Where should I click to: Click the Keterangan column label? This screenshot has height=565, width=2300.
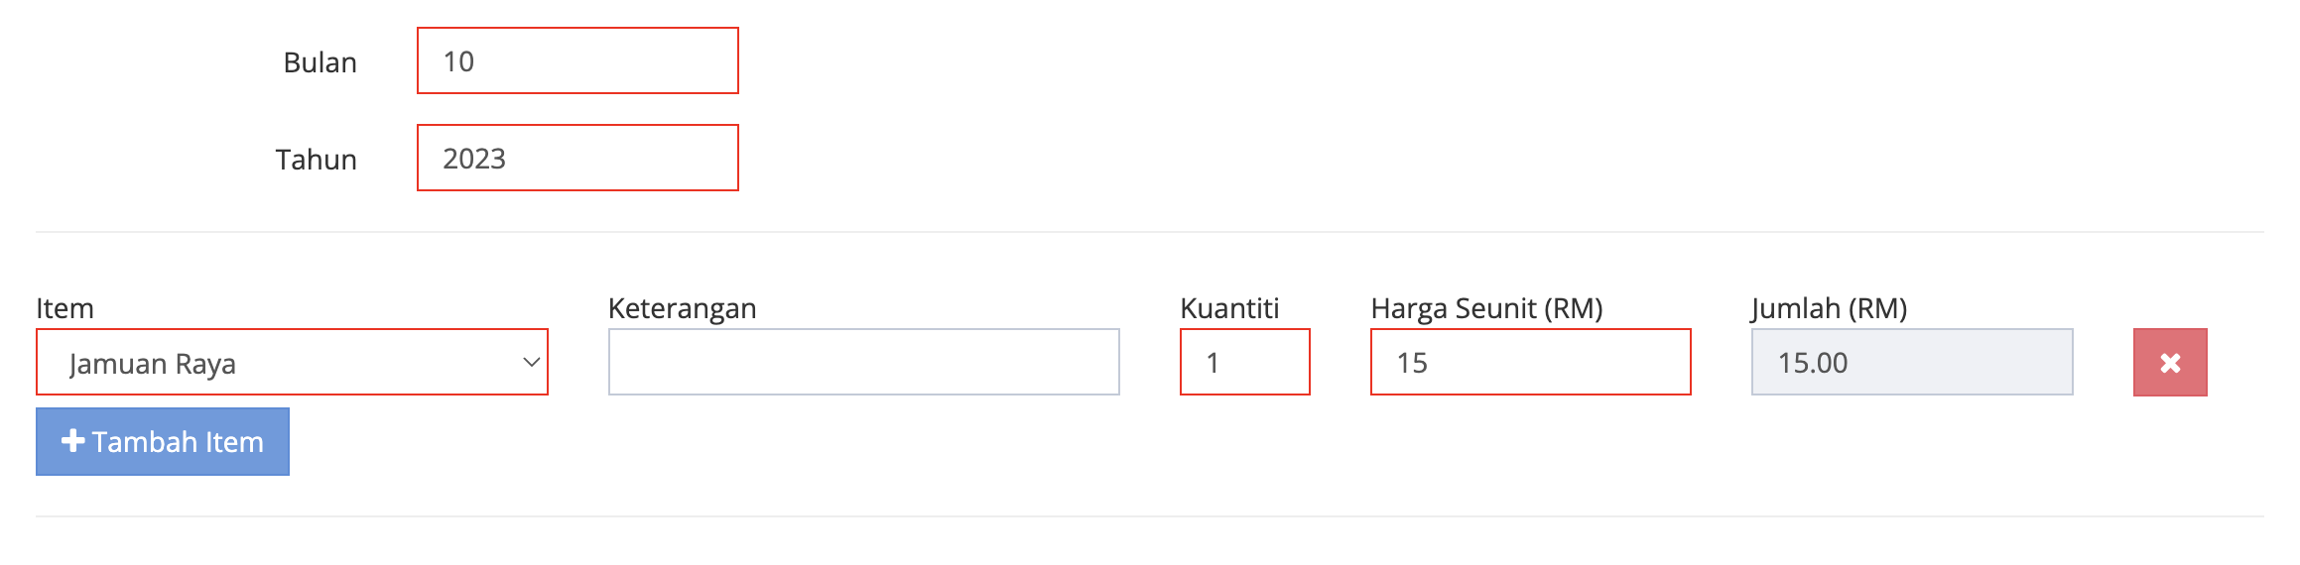[682, 308]
